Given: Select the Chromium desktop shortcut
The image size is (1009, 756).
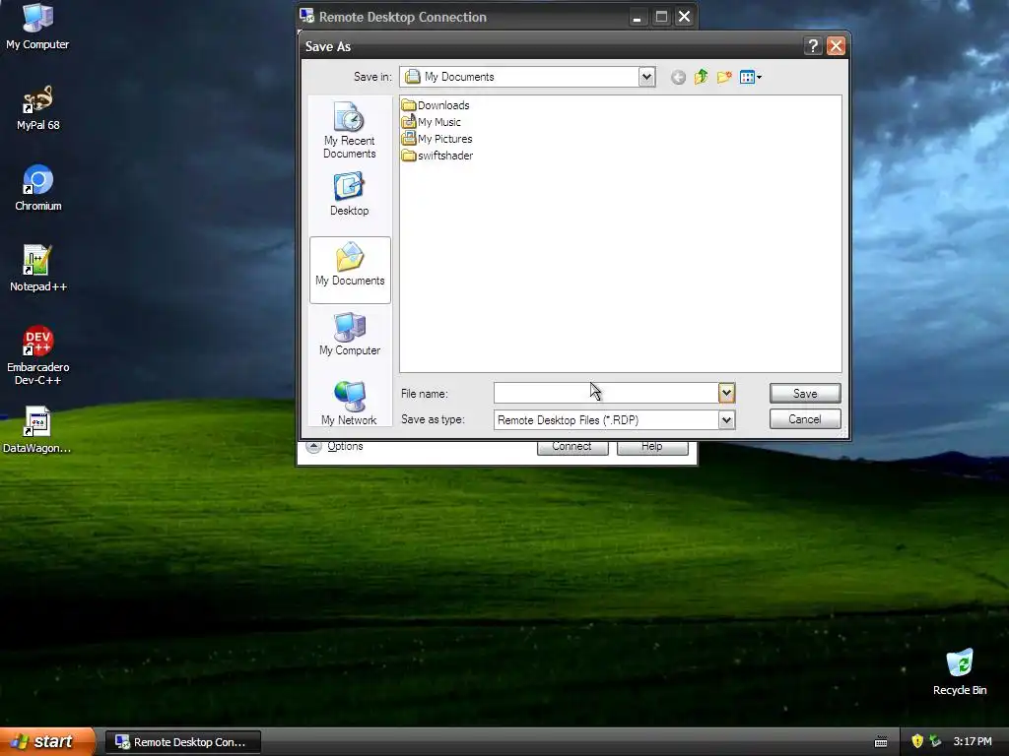Looking at the screenshot, I should pos(38,188).
